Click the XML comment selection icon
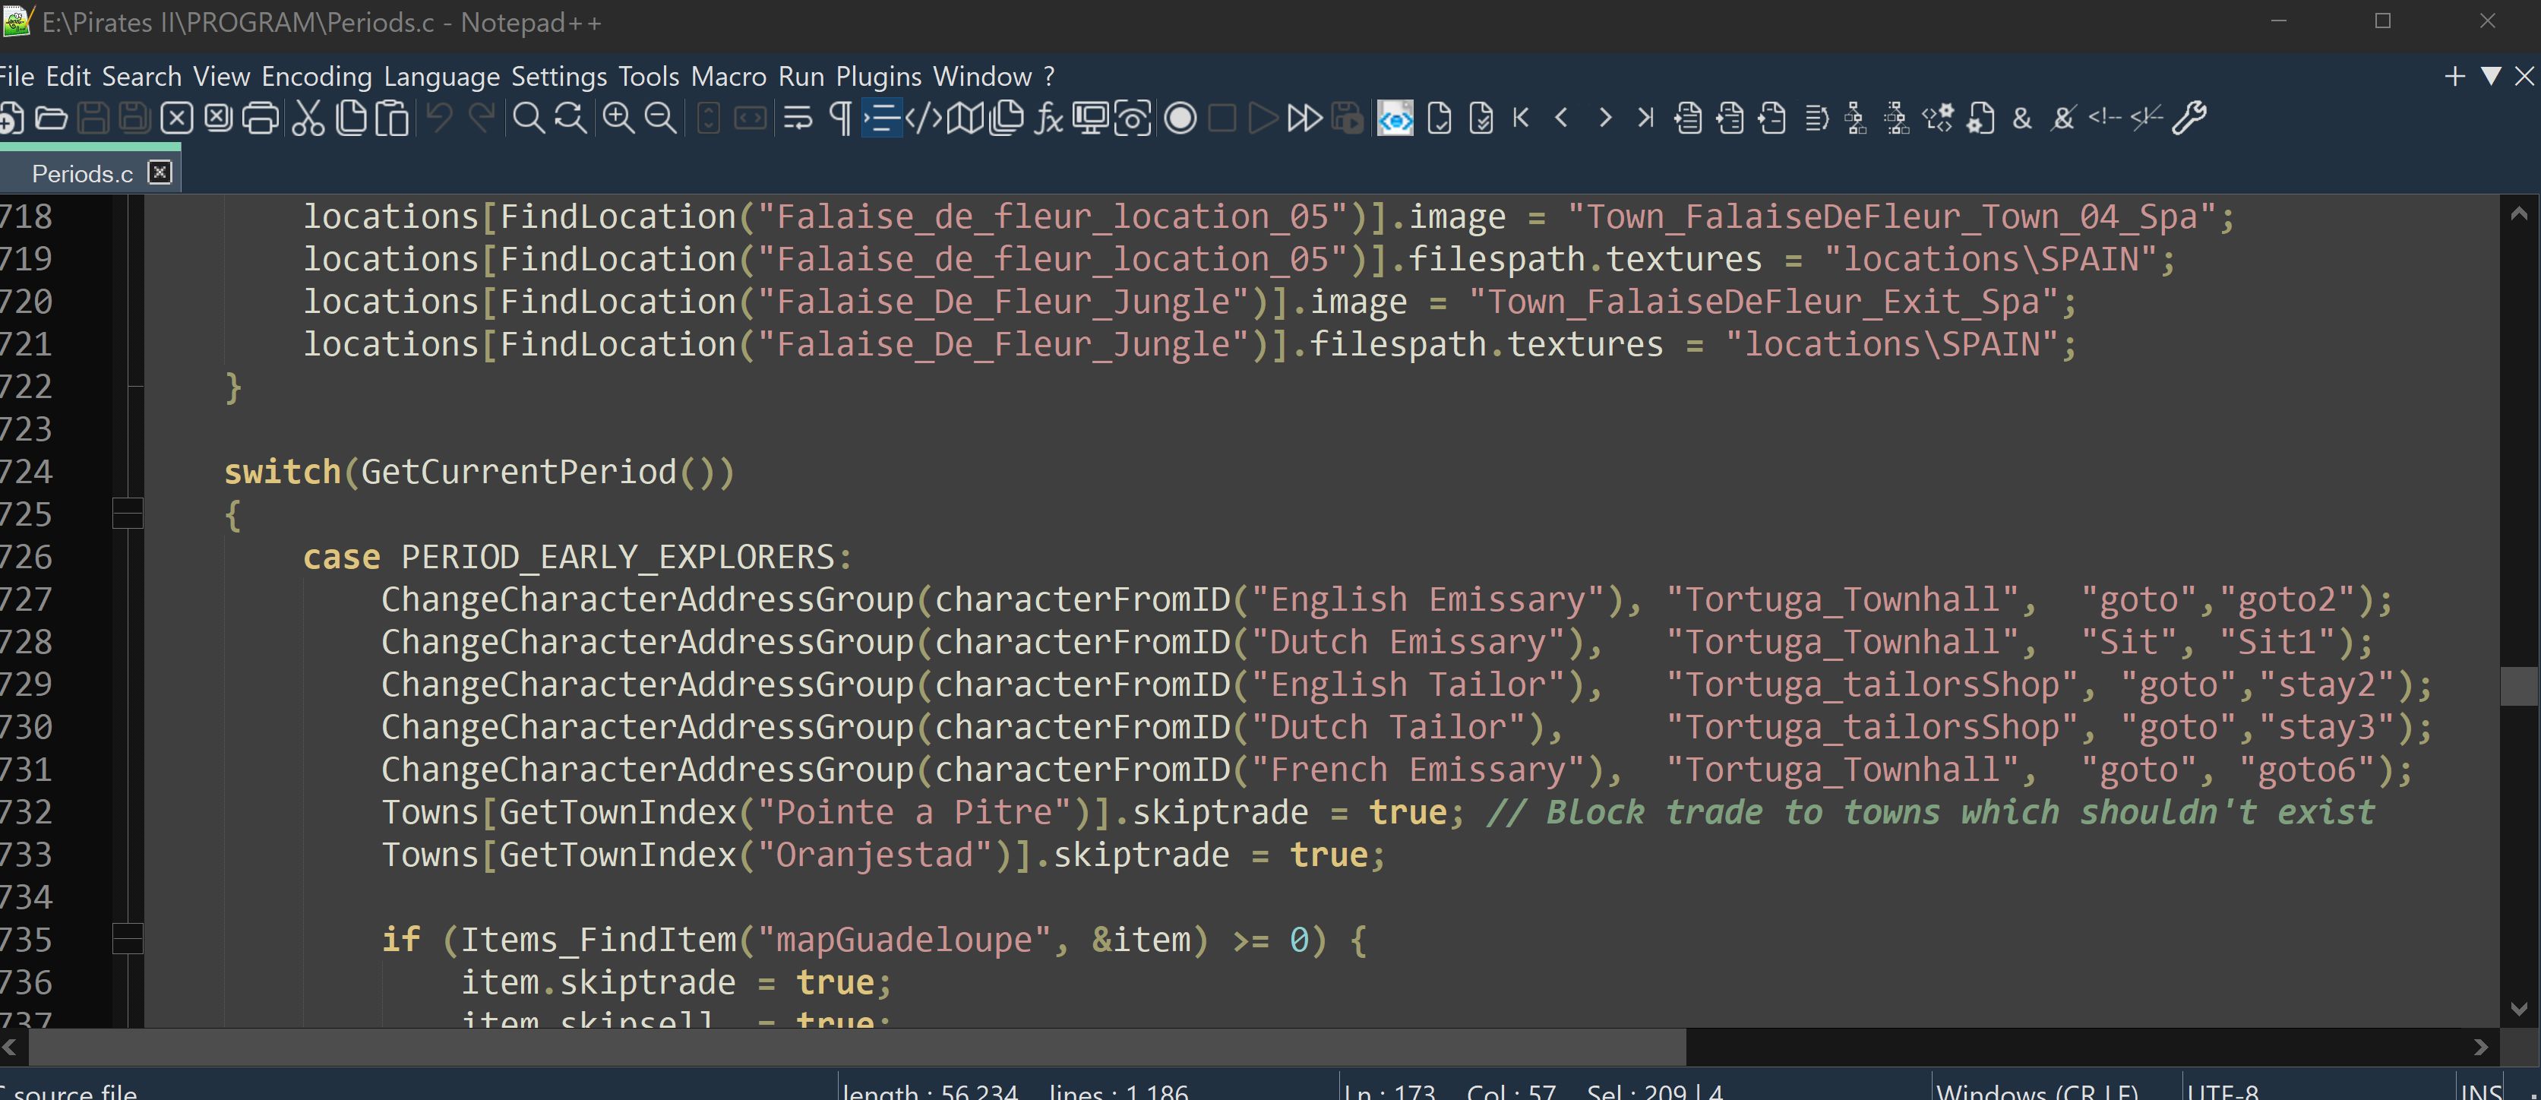This screenshot has width=2541, height=1100. coord(2104,119)
